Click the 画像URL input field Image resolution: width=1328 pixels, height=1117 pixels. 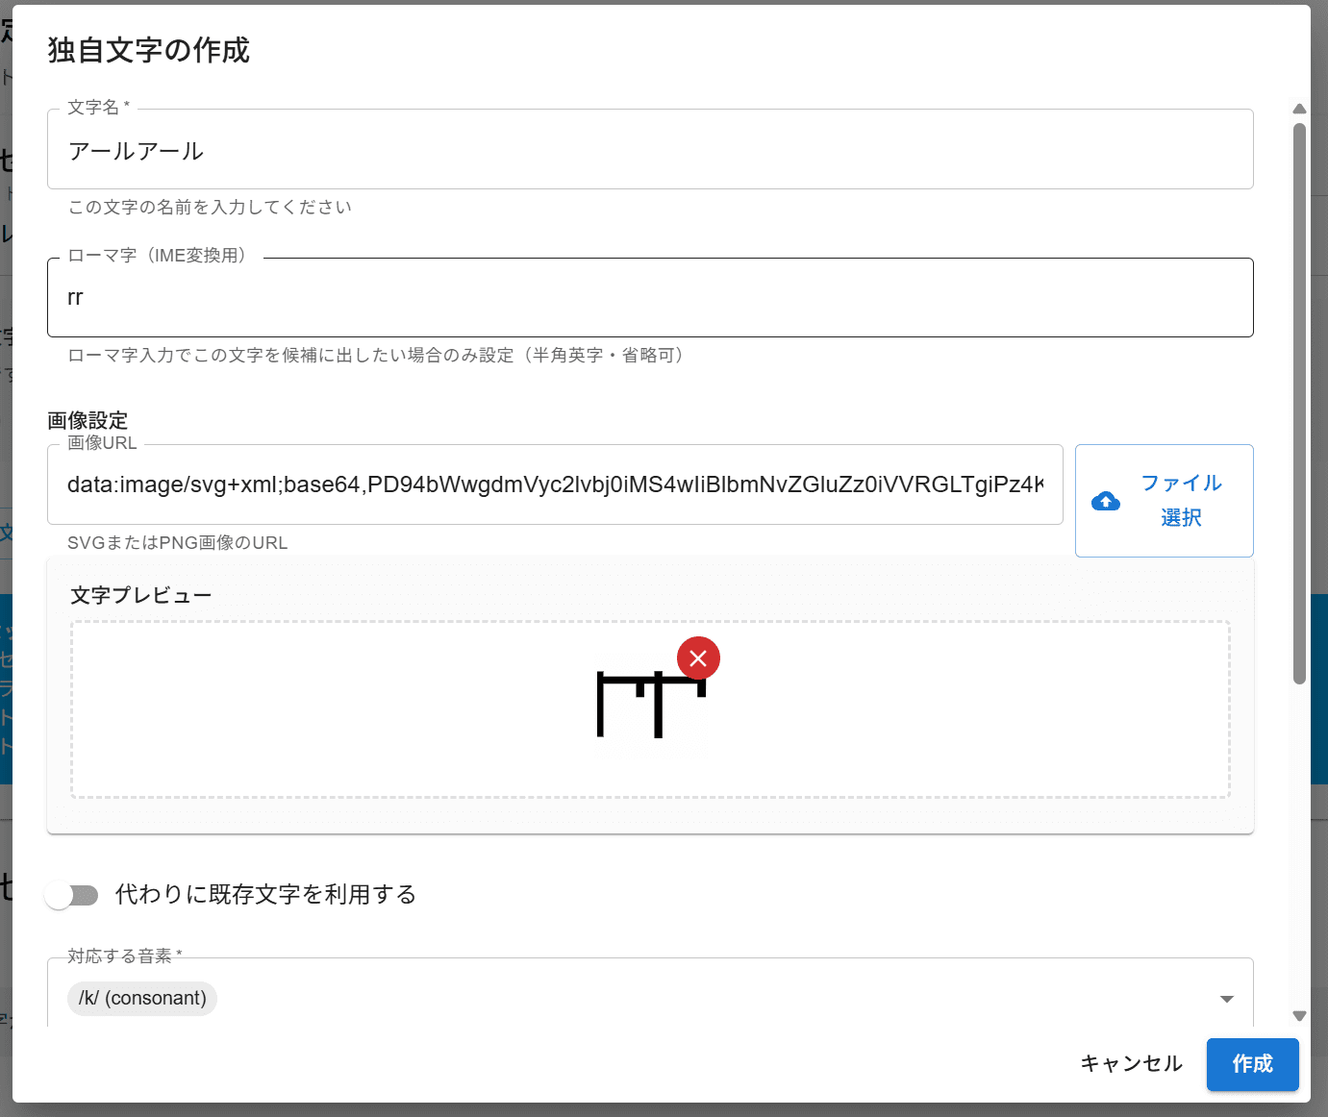554,484
